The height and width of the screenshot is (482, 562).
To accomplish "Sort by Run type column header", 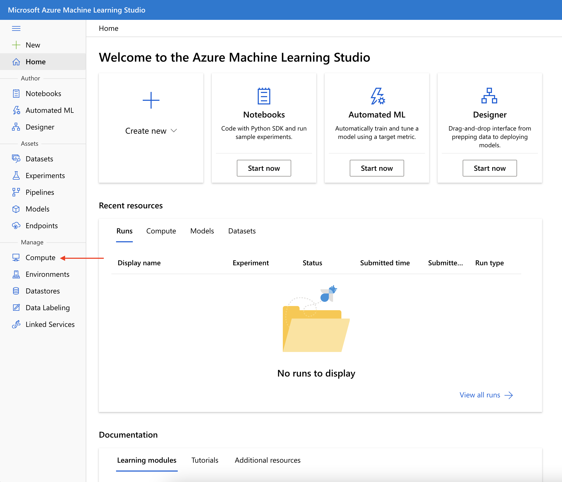I will click(489, 263).
